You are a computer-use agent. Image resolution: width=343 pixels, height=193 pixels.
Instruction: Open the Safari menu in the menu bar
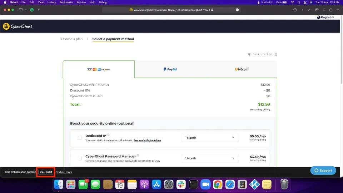click(x=14, y=2)
